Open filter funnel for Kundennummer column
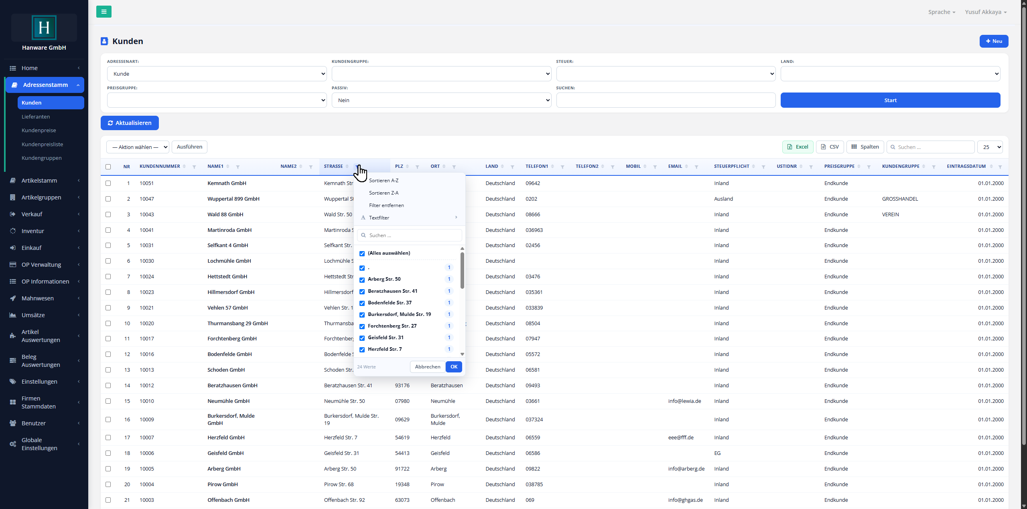Viewport: 1027px width, 509px height. 194,167
